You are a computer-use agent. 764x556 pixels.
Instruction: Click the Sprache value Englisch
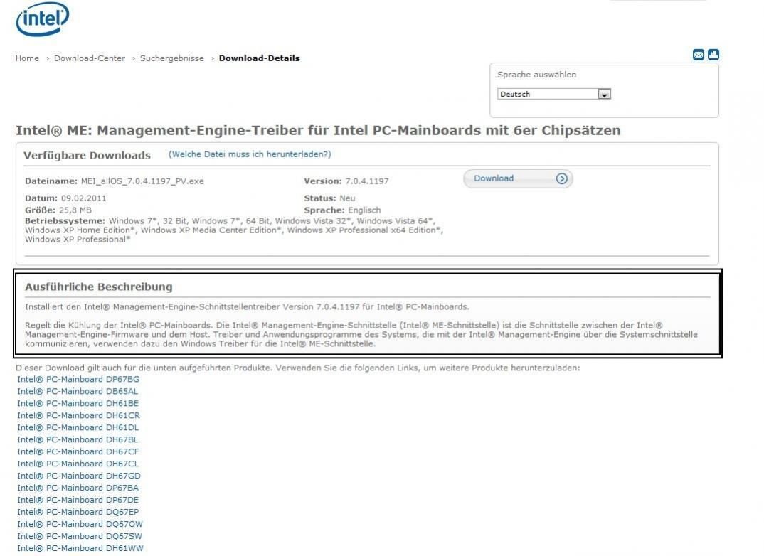[364, 210]
